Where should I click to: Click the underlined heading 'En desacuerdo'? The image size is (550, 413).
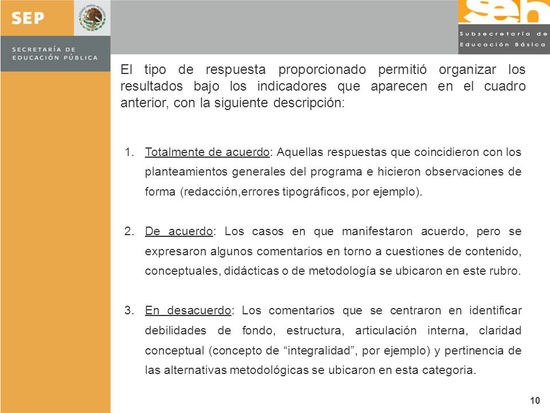[188, 310]
